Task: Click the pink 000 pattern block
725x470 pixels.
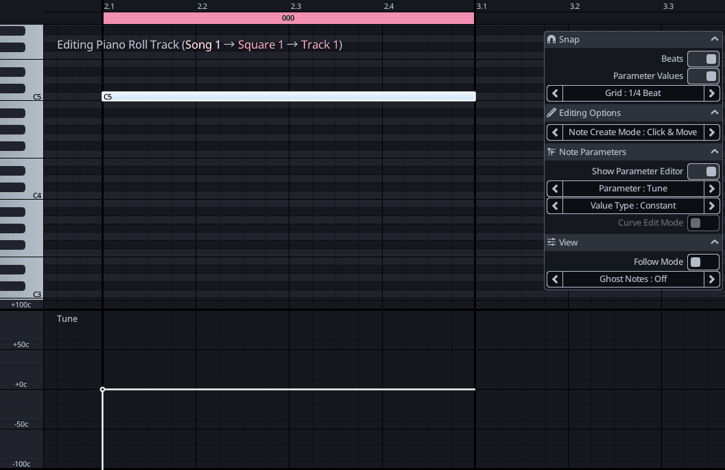Action: (x=288, y=19)
